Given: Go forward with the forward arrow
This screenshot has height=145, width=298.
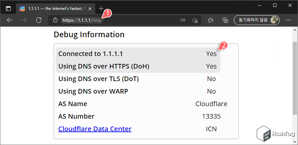Looking at the screenshot, I should [24, 20].
